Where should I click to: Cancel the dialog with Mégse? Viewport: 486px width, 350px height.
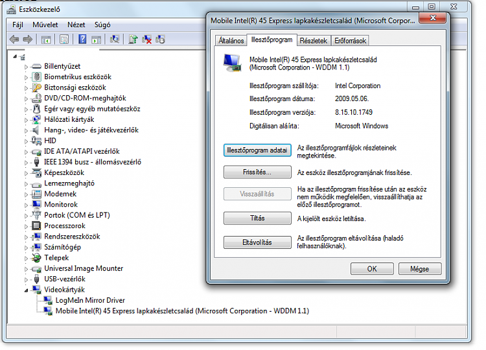[x=420, y=269]
